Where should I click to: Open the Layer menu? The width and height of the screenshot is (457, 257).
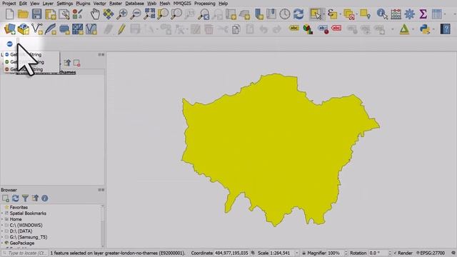point(48,4)
